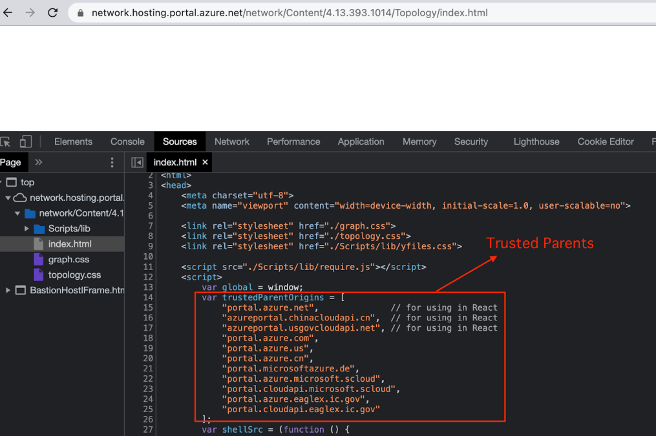The image size is (656, 436).
Task: Click the "portal.cloudapi.eaglex.ic.gov" string
Action: tap(301, 410)
